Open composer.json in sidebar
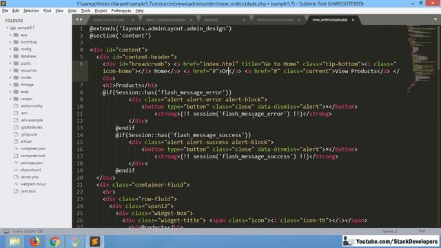The width and height of the screenshot is (441, 248). coord(33,149)
